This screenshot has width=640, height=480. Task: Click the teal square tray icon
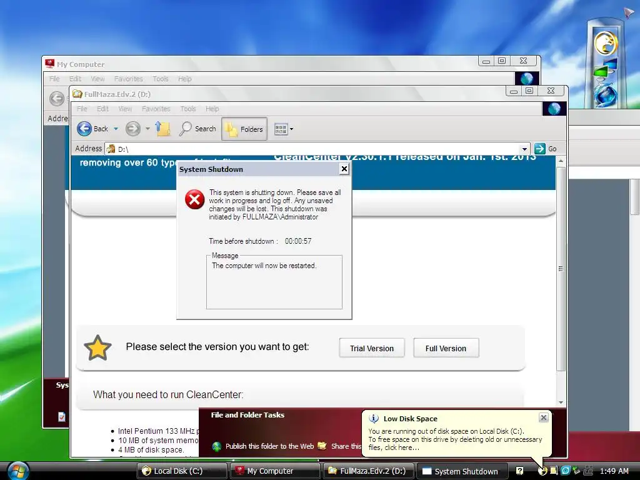pos(565,471)
